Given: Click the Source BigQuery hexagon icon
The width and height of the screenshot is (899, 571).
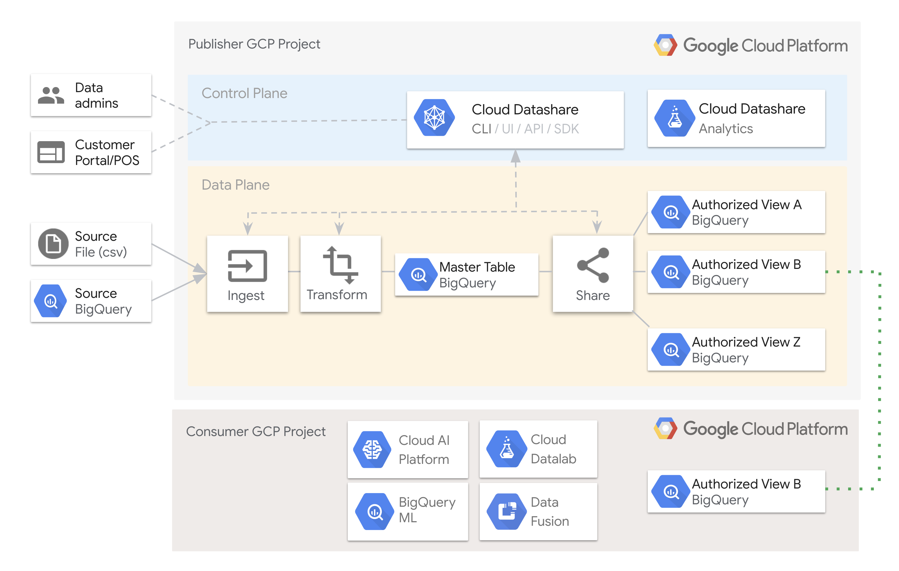Looking at the screenshot, I should 50,300.
